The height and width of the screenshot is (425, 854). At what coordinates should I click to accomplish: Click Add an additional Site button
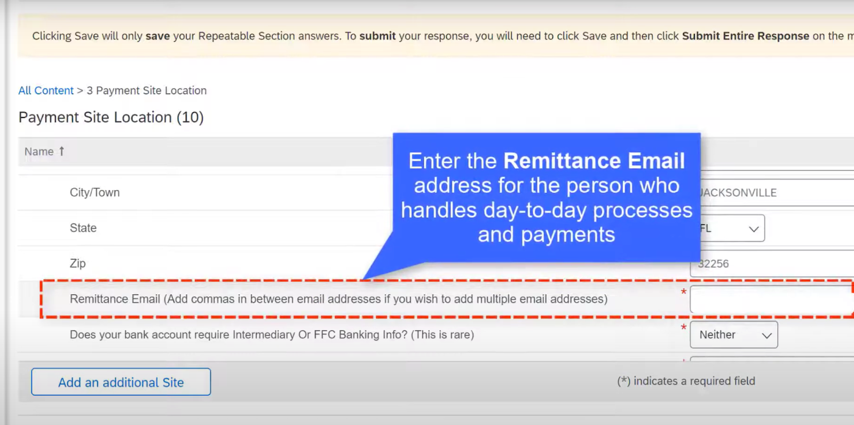[121, 382]
